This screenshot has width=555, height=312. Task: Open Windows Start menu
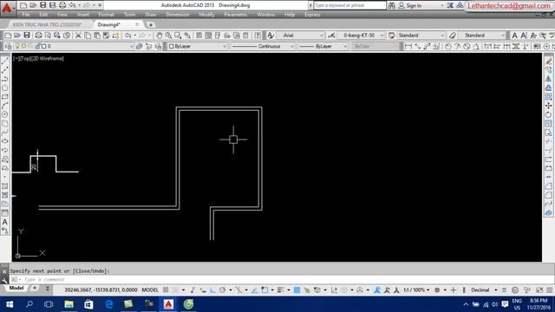[10, 304]
